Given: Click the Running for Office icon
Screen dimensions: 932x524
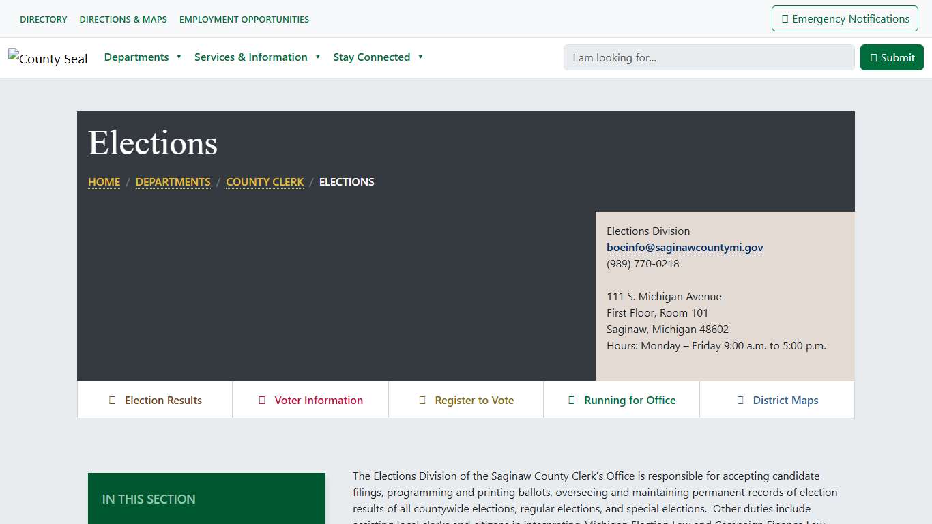Looking at the screenshot, I should (572, 400).
